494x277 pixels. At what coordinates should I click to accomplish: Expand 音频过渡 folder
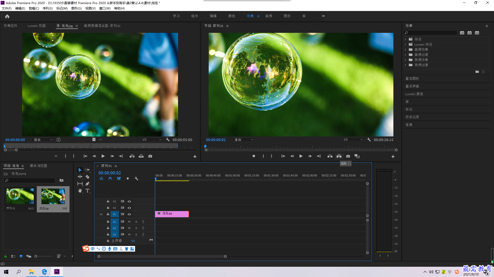(405, 55)
